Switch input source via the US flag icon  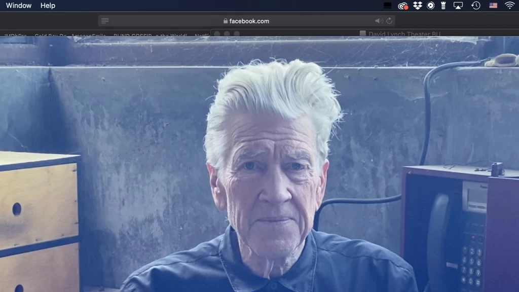(493, 6)
